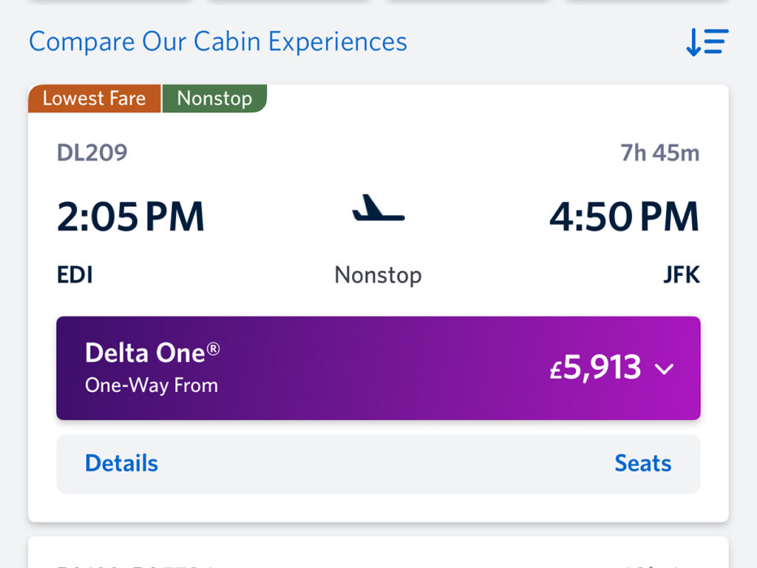Select the Compare Our Cabin Experiences heading
The image size is (757, 568).
pyautogui.click(x=217, y=41)
